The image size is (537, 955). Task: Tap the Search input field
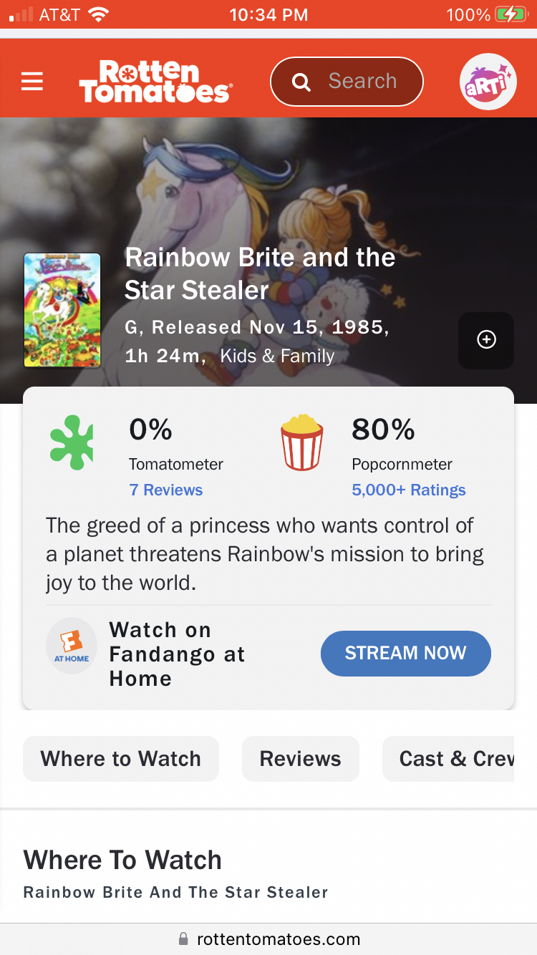(362, 82)
